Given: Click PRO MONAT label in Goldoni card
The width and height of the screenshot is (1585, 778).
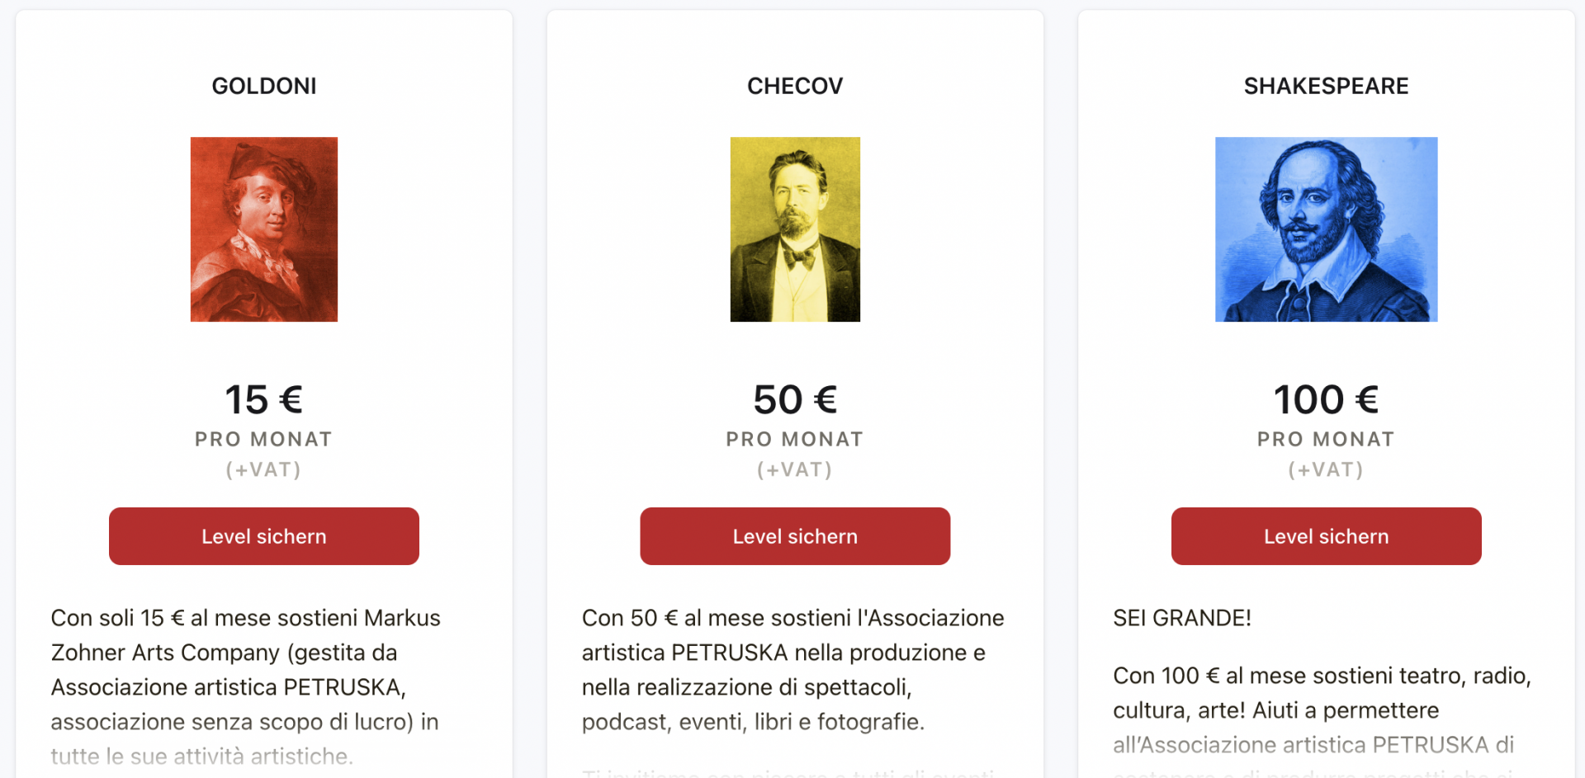Looking at the screenshot, I should point(264,439).
